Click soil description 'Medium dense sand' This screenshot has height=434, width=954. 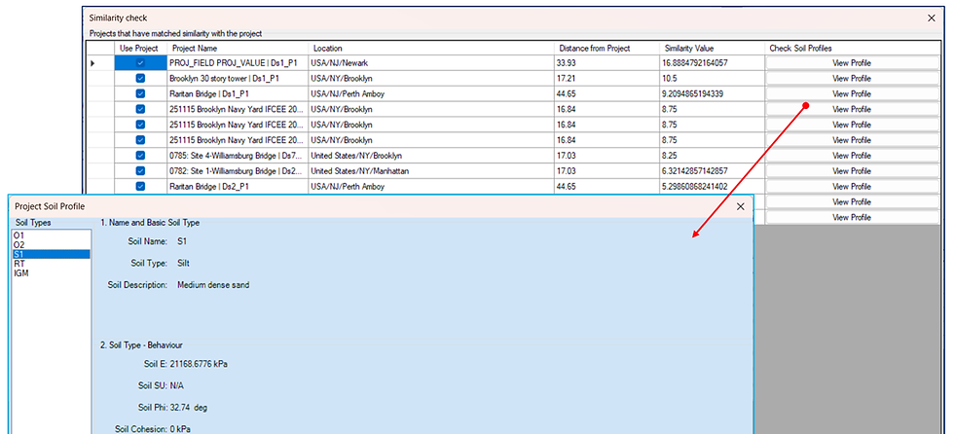(213, 284)
